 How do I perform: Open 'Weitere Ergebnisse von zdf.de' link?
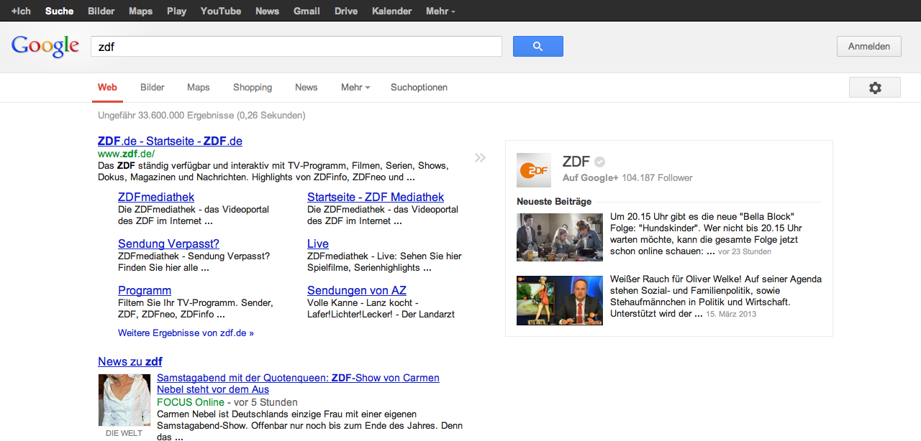tap(186, 333)
